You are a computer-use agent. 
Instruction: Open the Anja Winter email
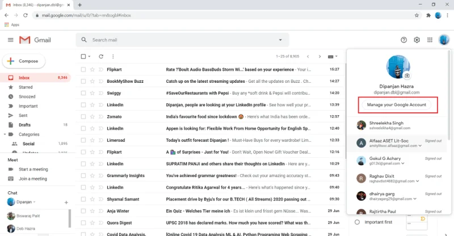coord(210,211)
